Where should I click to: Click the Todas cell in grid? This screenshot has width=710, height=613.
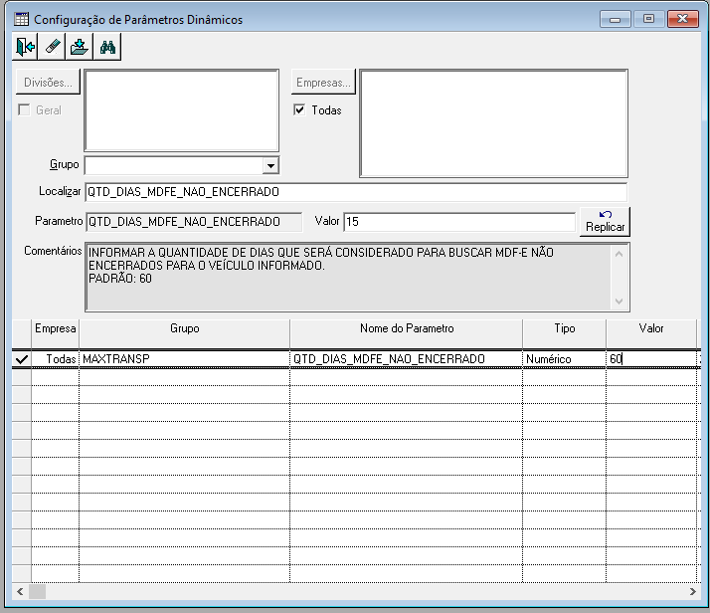coord(56,359)
